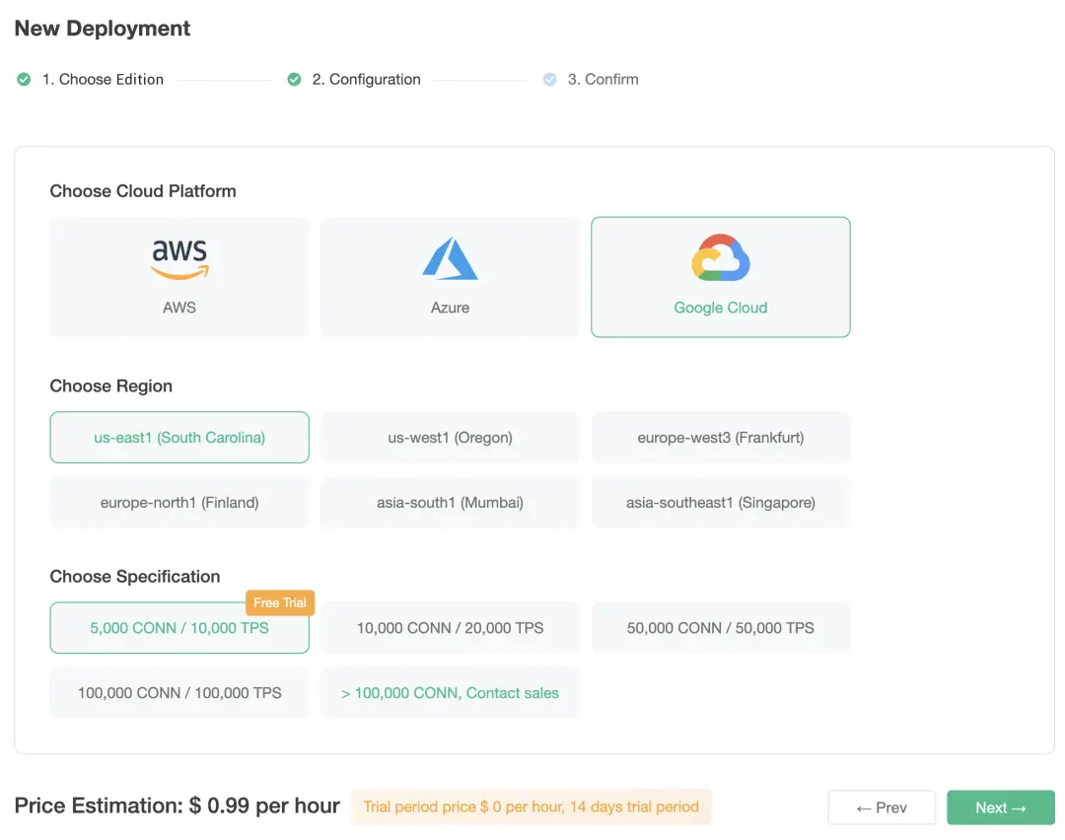Click the Next button
The width and height of the screenshot is (1065, 840).
tap(1000, 807)
